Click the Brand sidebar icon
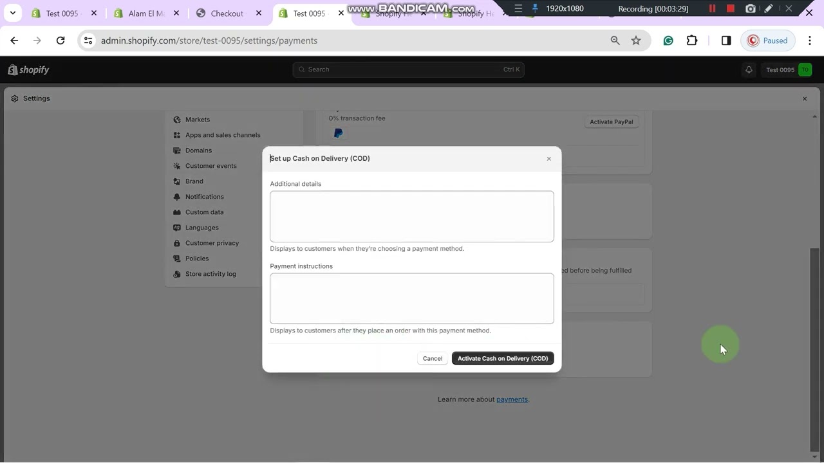Viewport: 824px width, 463px height. [x=177, y=181]
